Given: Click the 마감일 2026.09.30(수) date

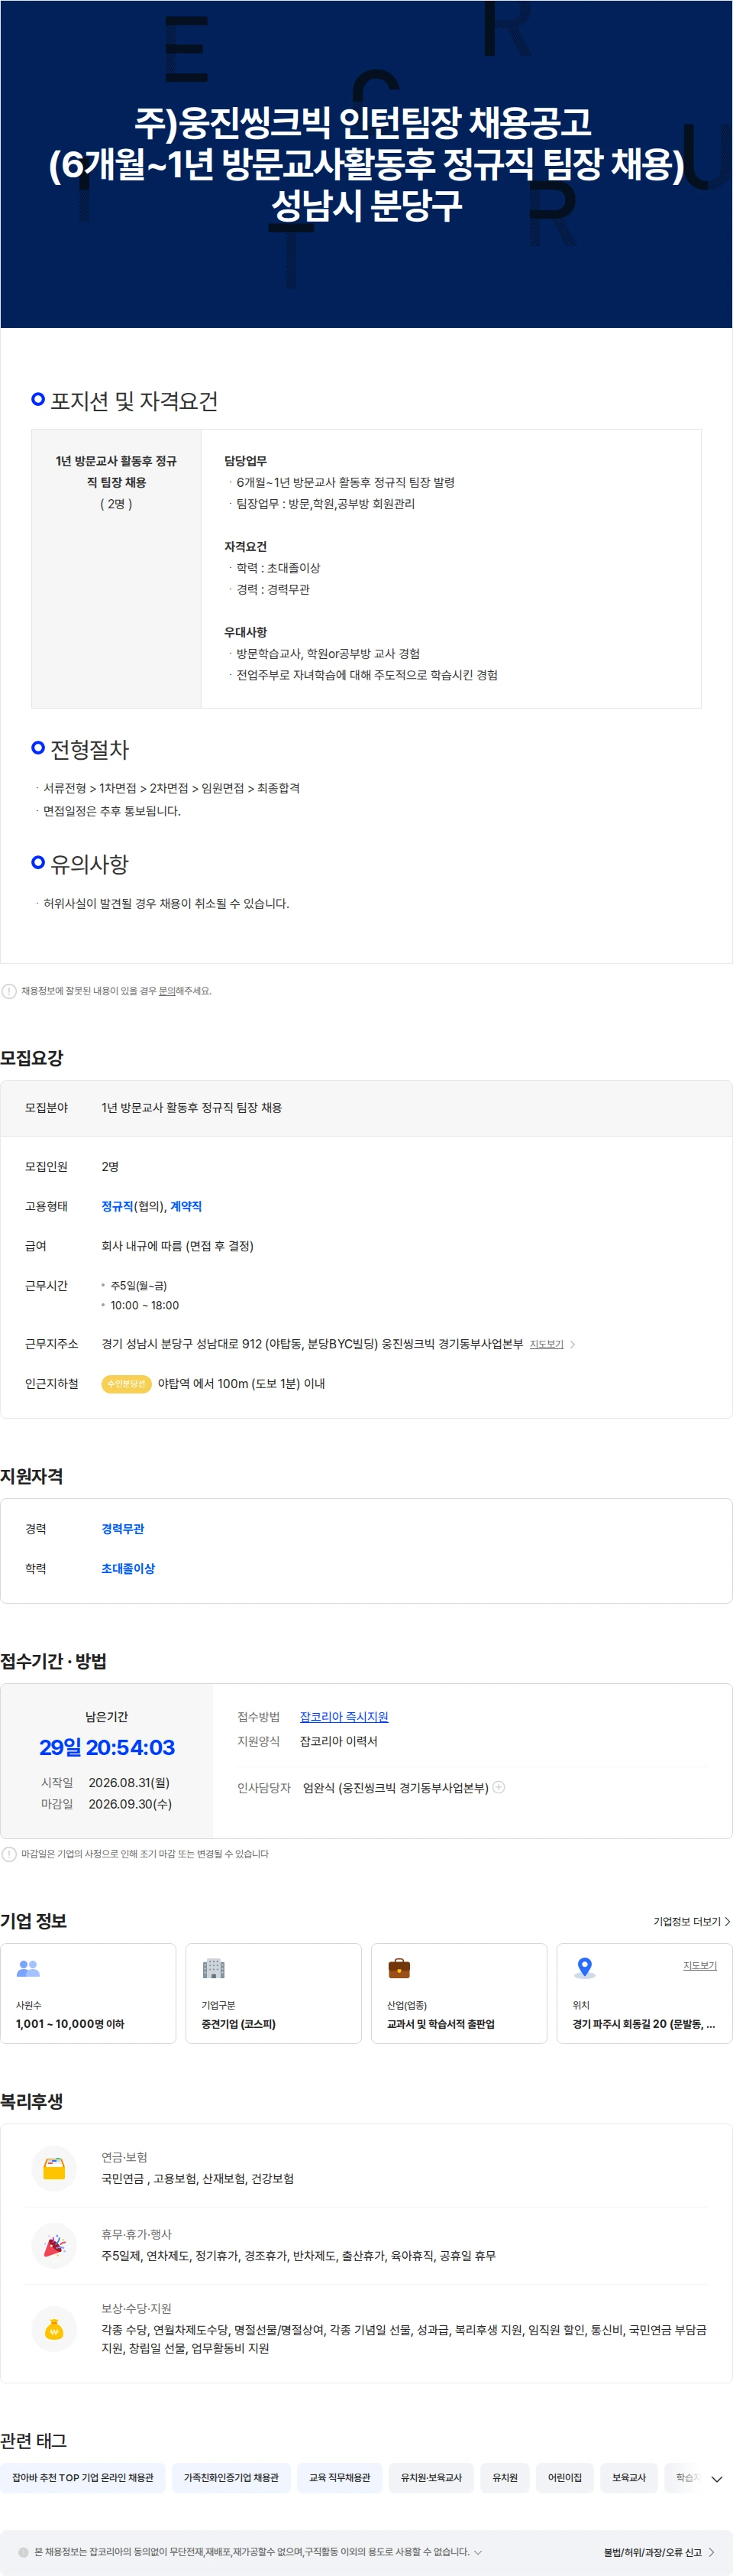Looking at the screenshot, I should [130, 1804].
